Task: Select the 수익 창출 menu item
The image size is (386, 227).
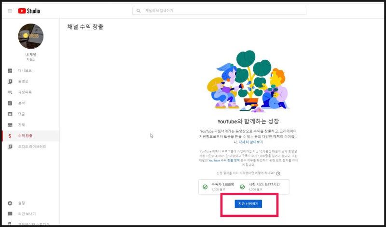Action: [30, 136]
